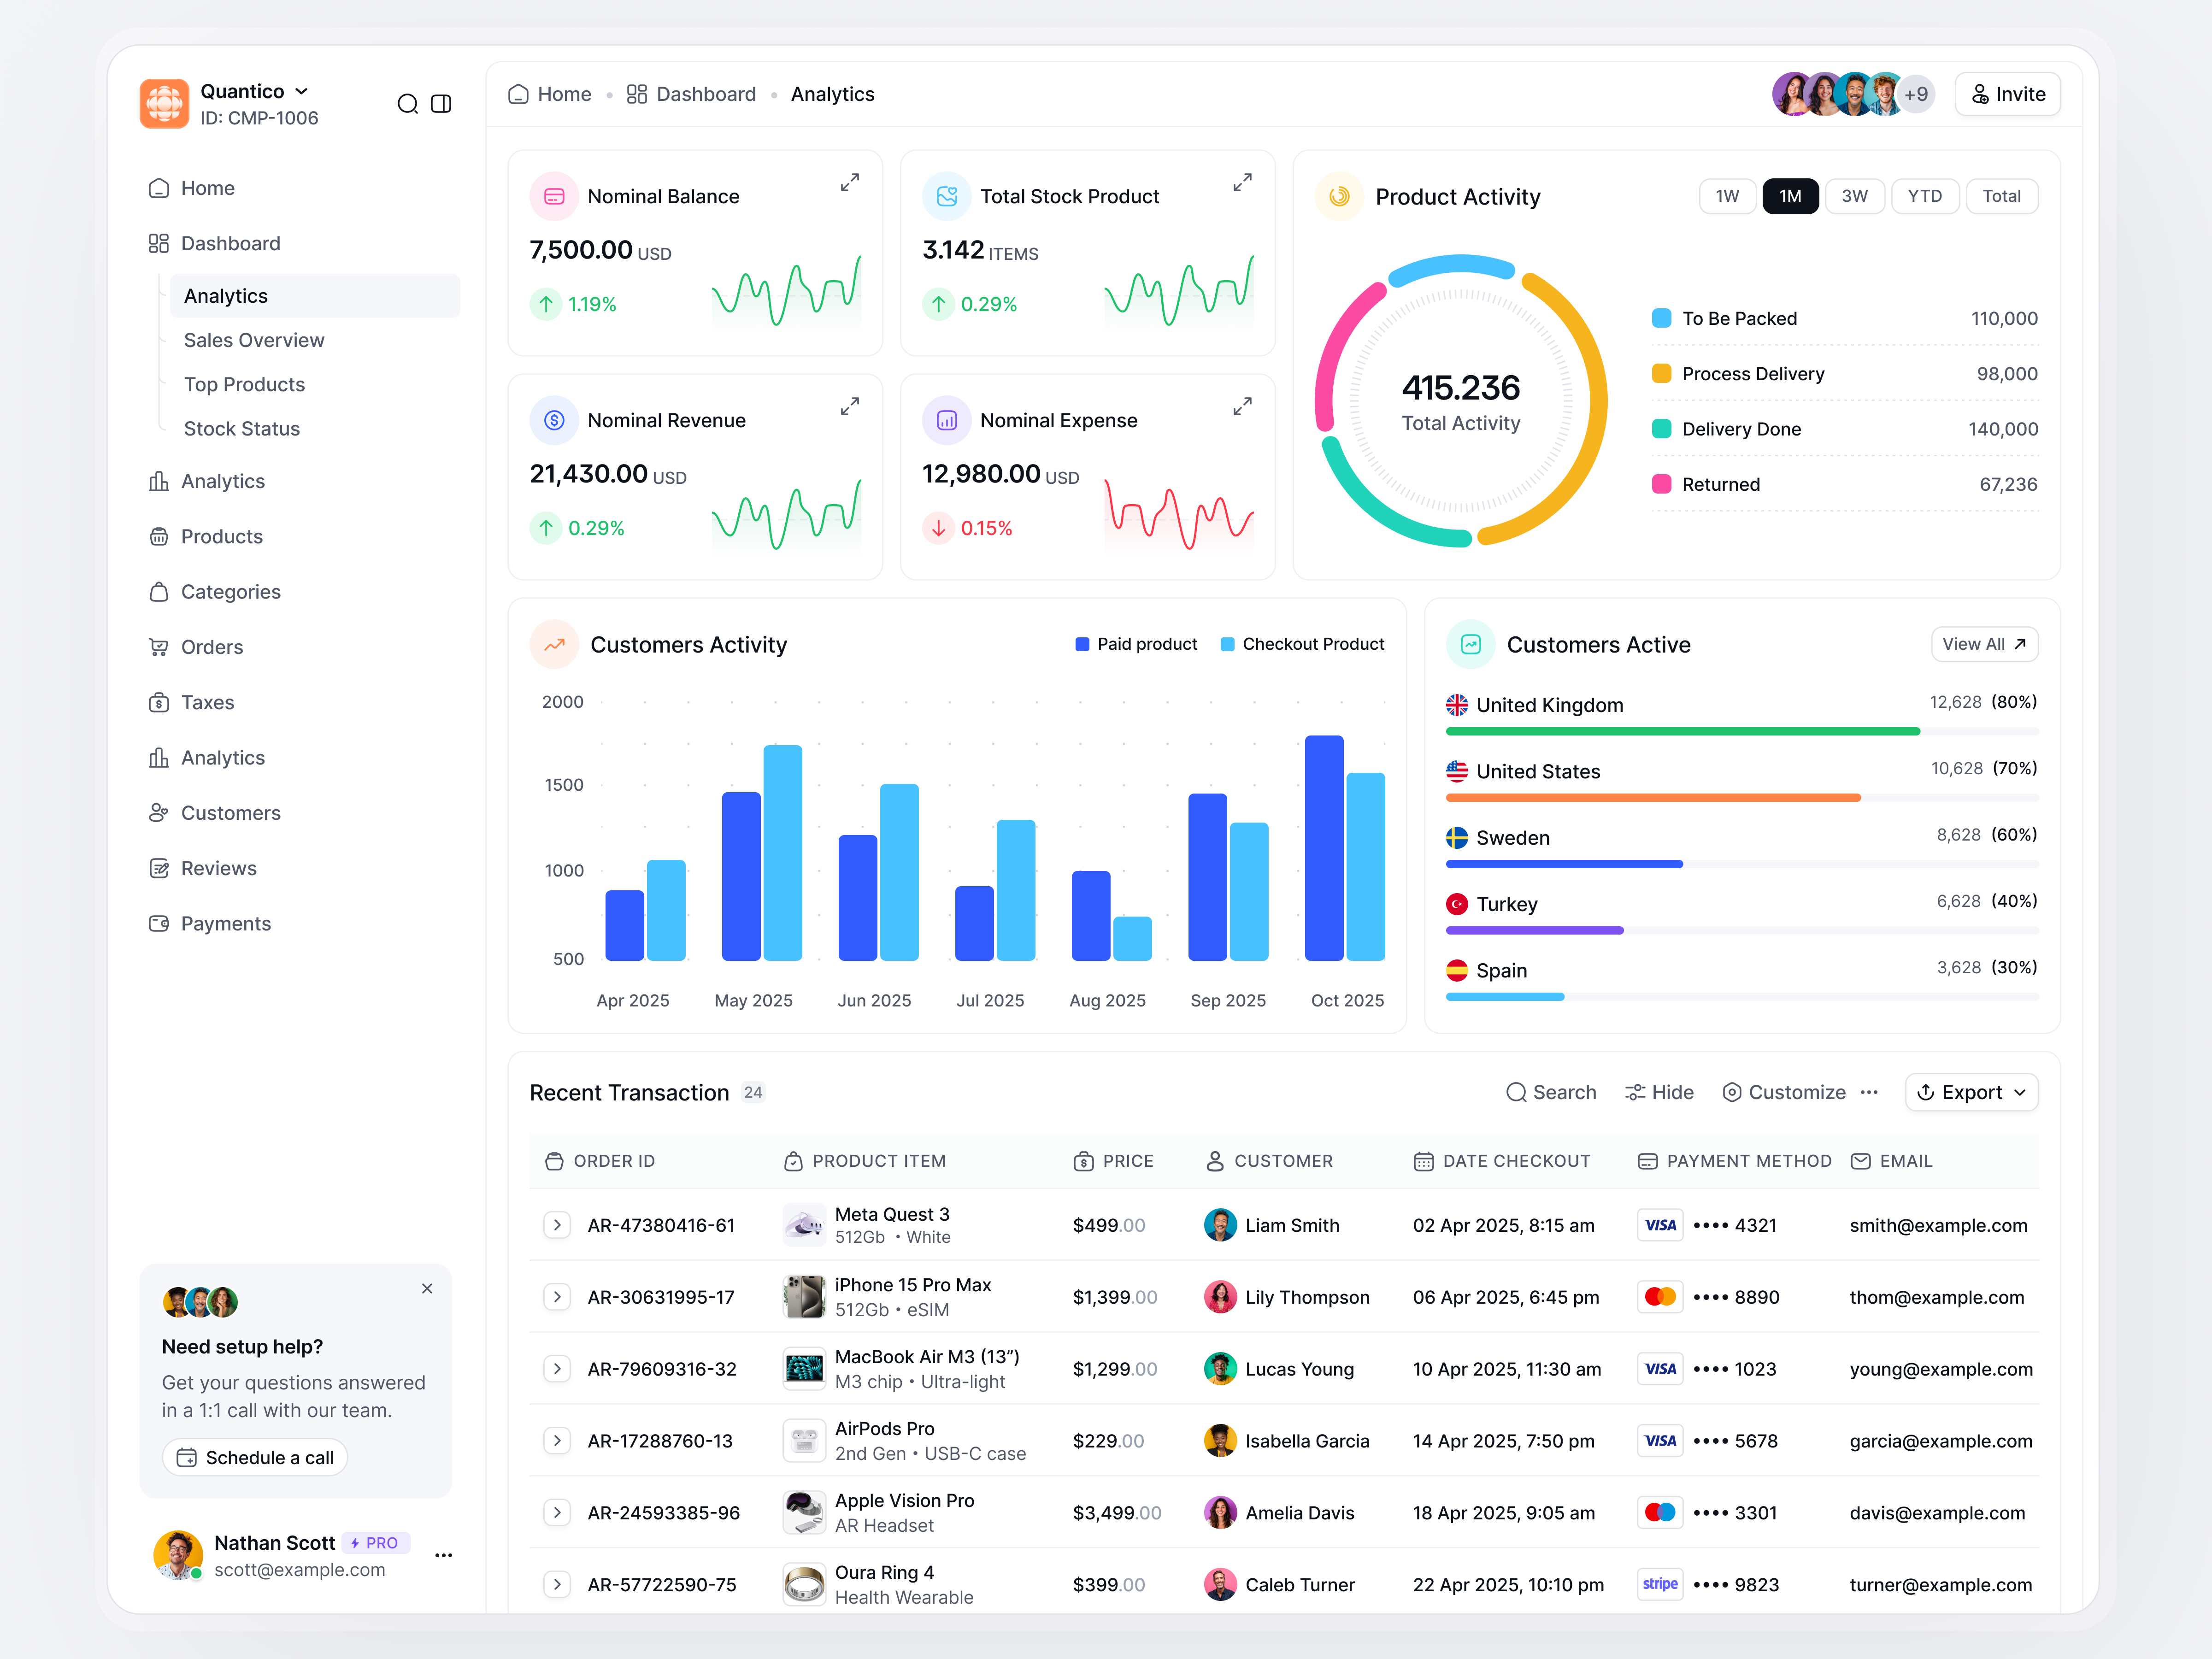Open the Export dropdown menu

pos(1971,1092)
